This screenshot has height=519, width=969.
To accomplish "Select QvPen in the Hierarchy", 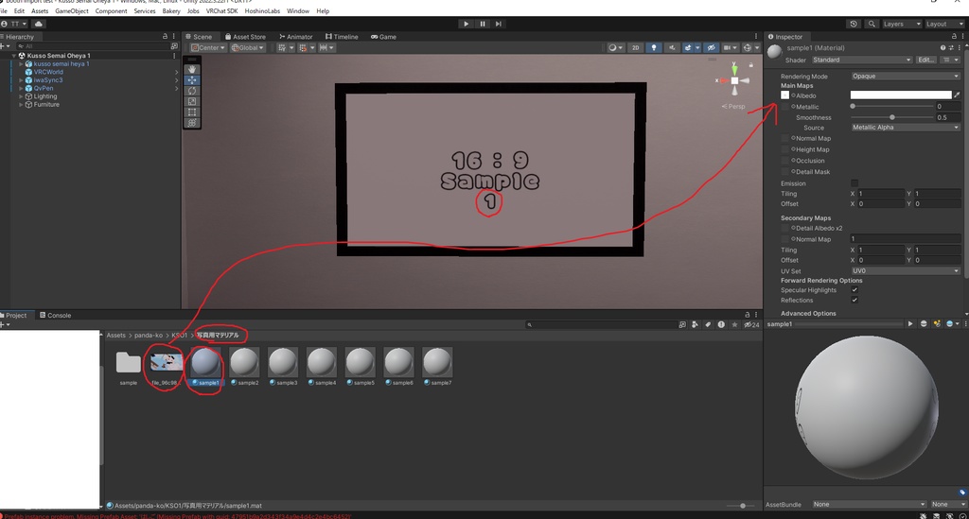I will coord(44,88).
